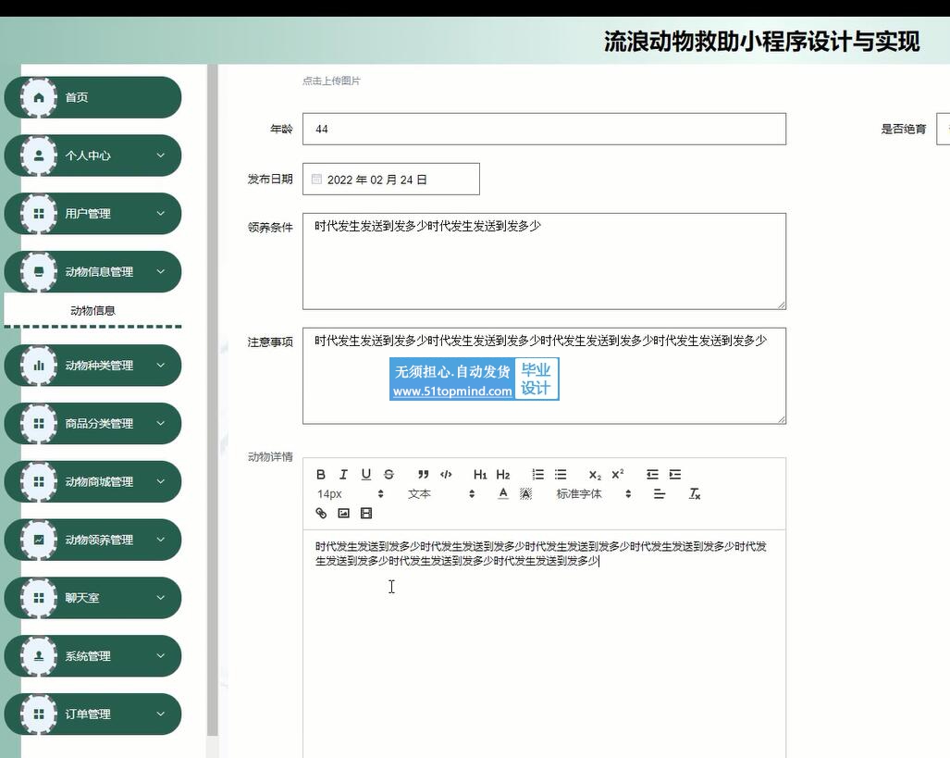The image size is (950, 758).
Task: Click the home icon beside 首页
Action: [x=39, y=97]
